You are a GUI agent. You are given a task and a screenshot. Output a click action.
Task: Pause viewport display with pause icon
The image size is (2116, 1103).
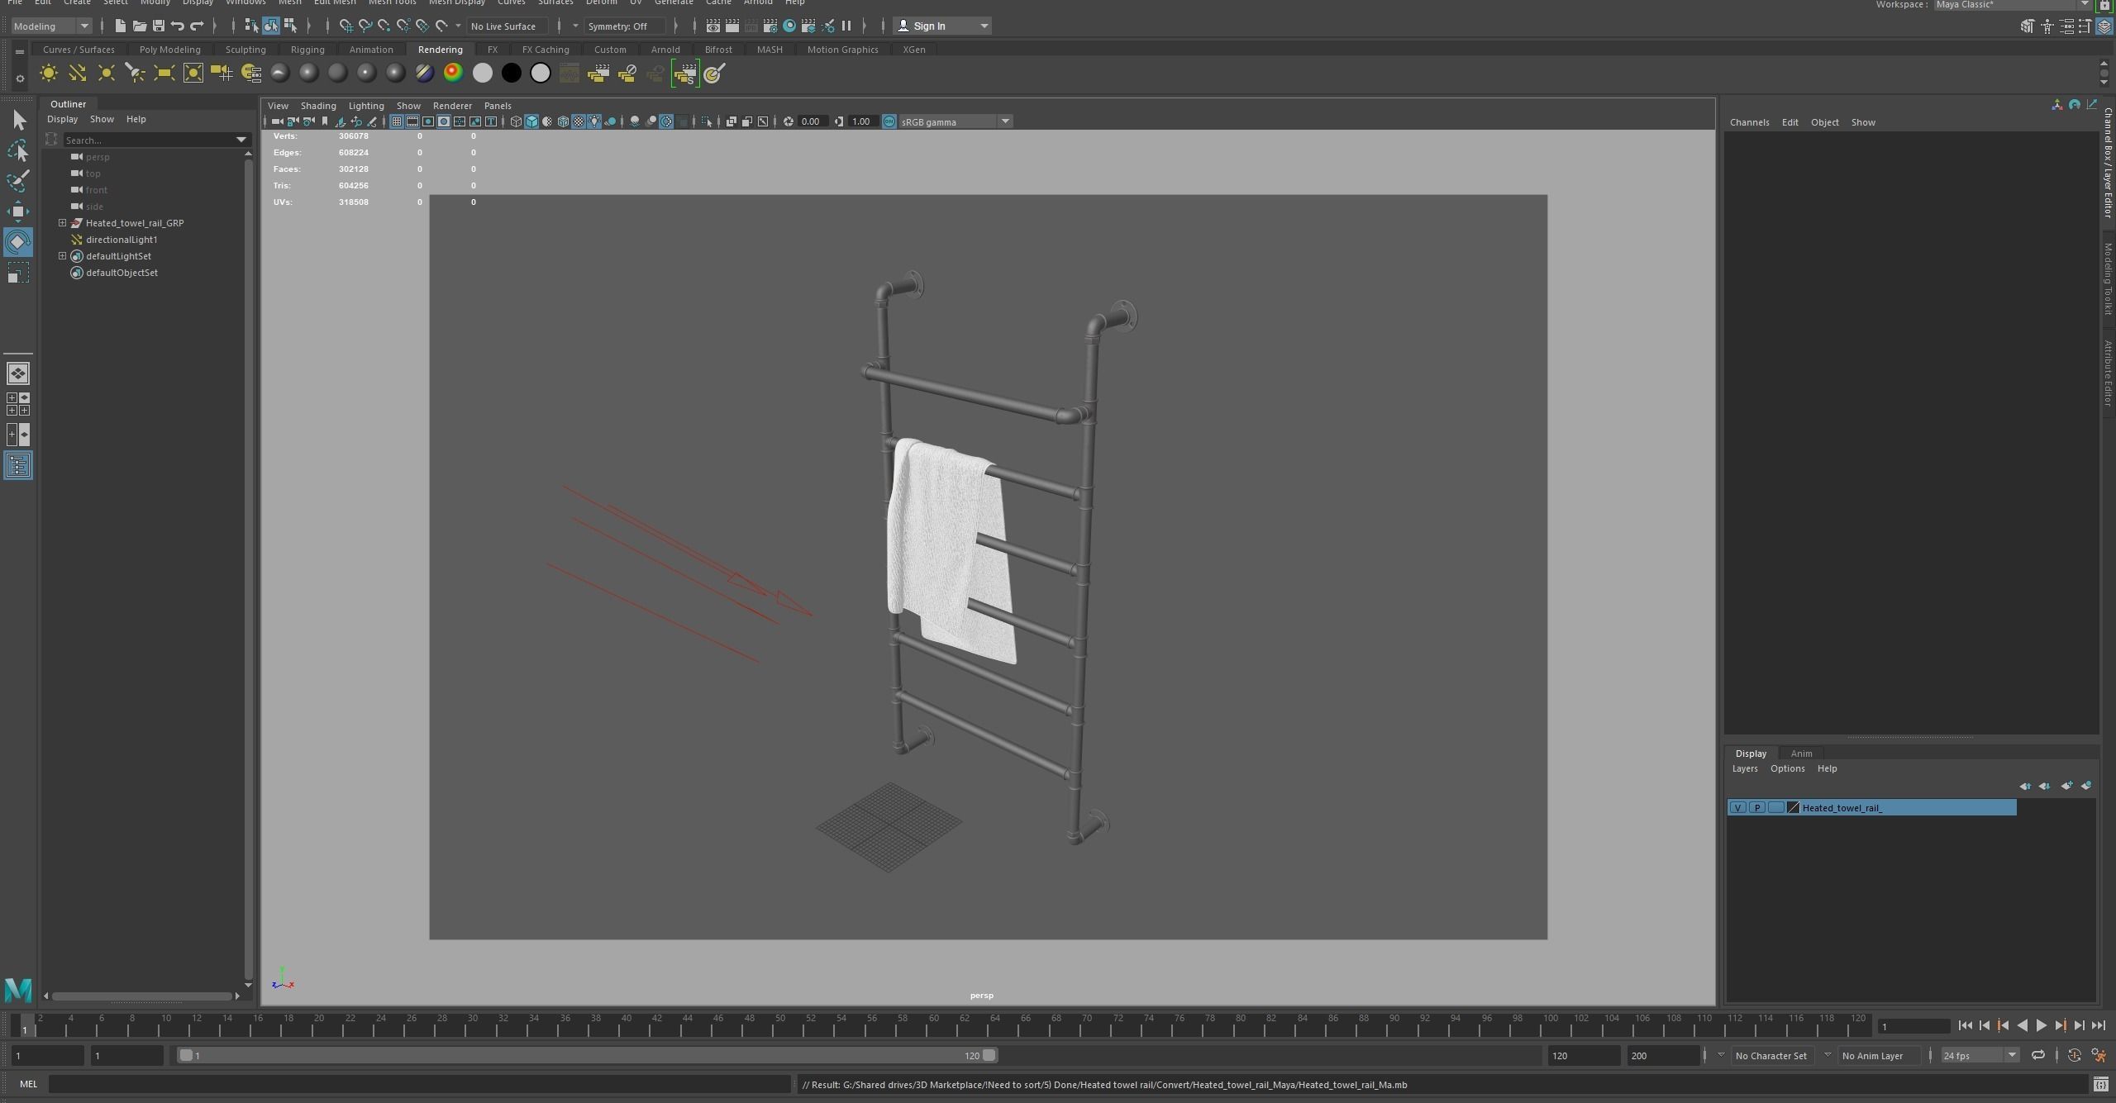[x=846, y=26]
